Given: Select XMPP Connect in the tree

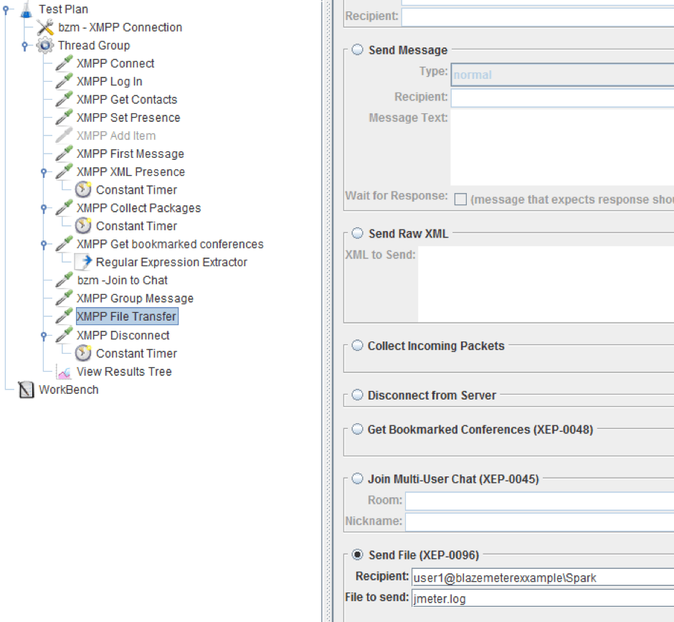Looking at the screenshot, I should click(x=115, y=63).
